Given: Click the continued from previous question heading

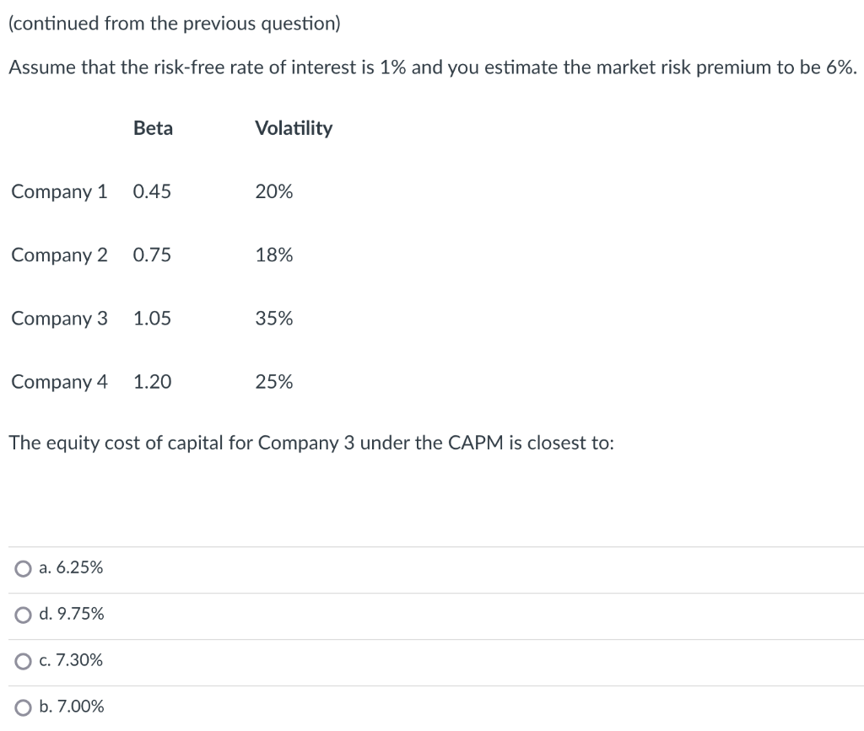Looking at the screenshot, I should pyautogui.click(x=175, y=23).
